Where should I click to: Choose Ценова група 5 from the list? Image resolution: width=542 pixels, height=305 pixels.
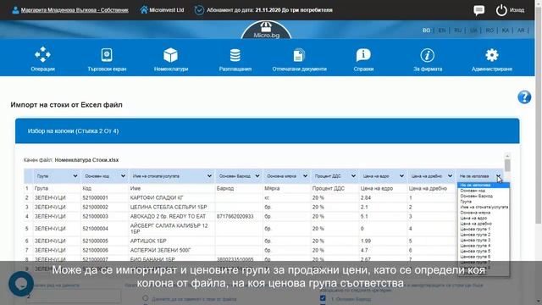484,251
